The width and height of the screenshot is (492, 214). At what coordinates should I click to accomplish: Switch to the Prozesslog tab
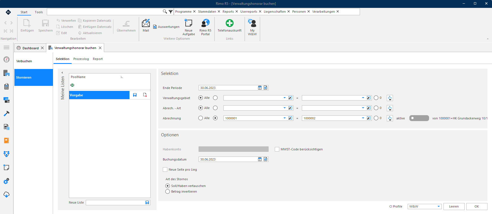coord(81,59)
